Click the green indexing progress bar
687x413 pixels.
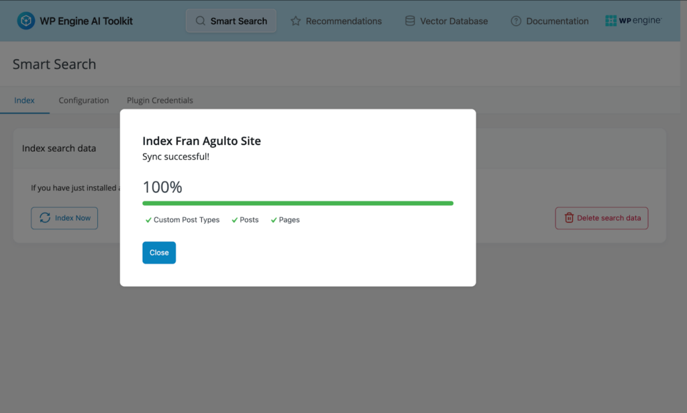click(x=297, y=203)
